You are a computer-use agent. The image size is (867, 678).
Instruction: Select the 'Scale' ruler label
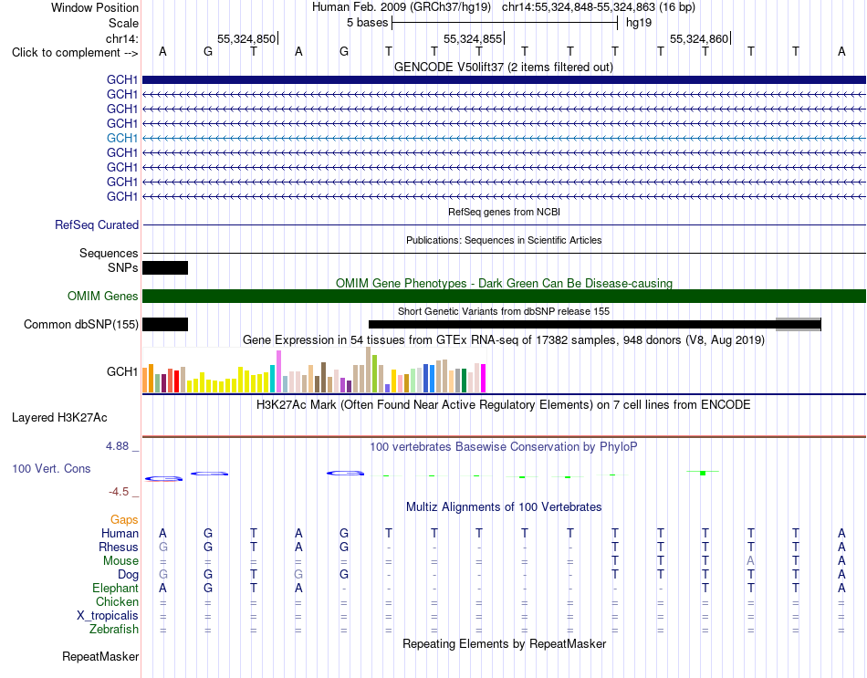tap(123, 23)
